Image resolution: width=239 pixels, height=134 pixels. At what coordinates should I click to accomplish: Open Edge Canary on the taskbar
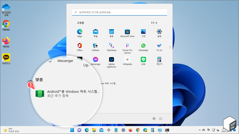click(145, 130)
